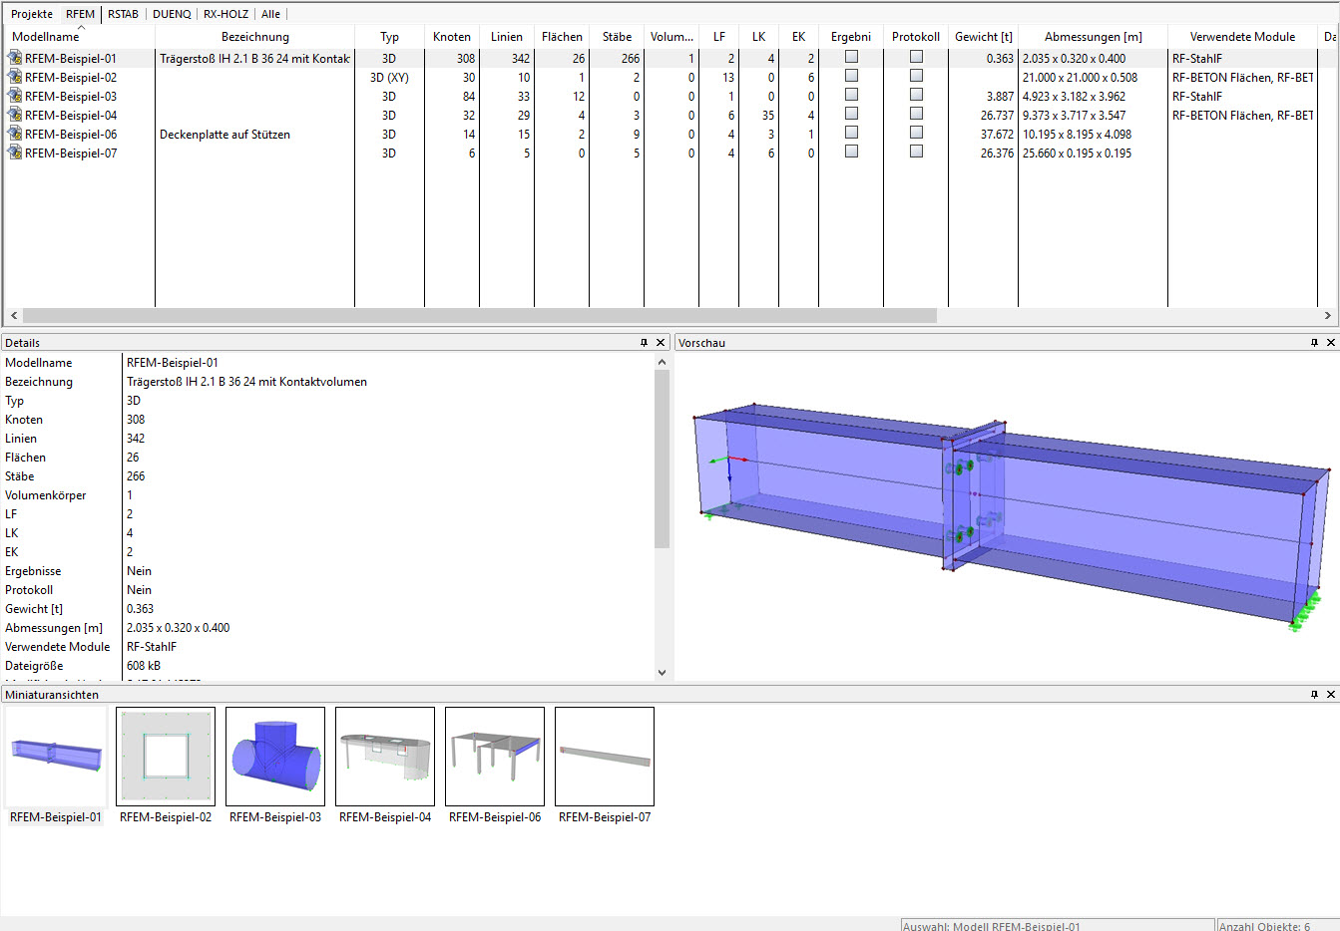Click the weight value 37.672

coord(997,134)
